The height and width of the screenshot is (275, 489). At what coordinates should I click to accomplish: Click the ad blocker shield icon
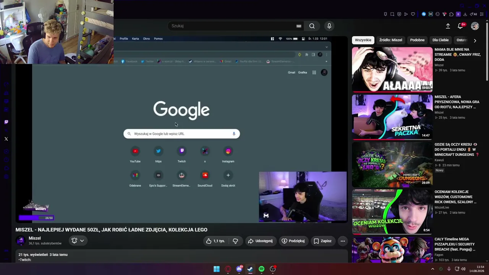[399, 14]
